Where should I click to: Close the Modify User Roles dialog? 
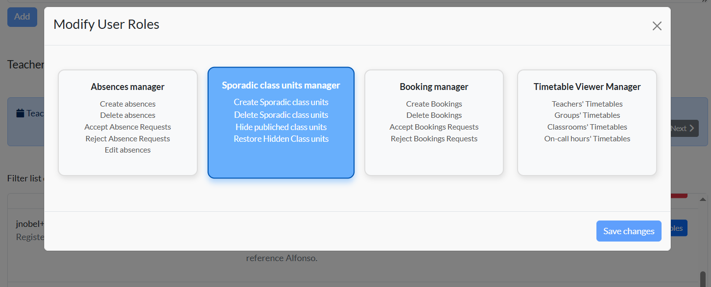click(x=657, y=26)
